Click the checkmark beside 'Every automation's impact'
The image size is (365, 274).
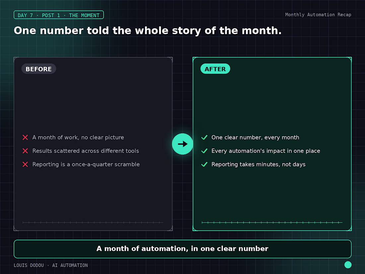pos(204,151)
